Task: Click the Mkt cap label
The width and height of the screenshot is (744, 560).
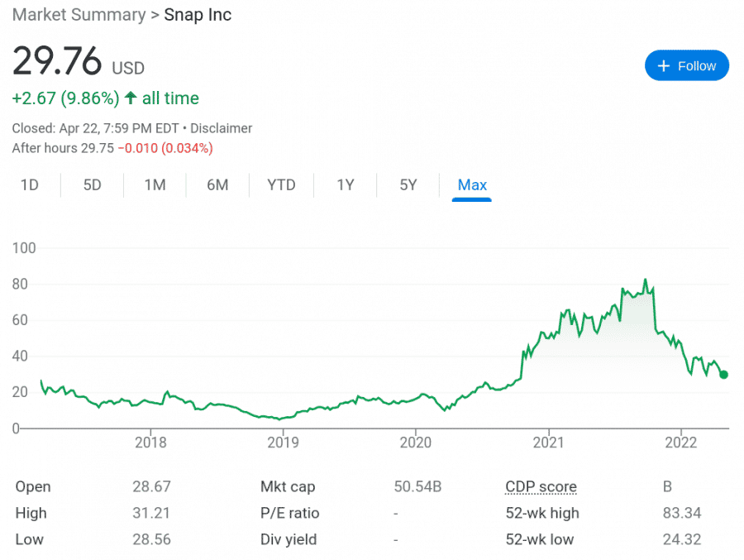Action: point(288,487)
